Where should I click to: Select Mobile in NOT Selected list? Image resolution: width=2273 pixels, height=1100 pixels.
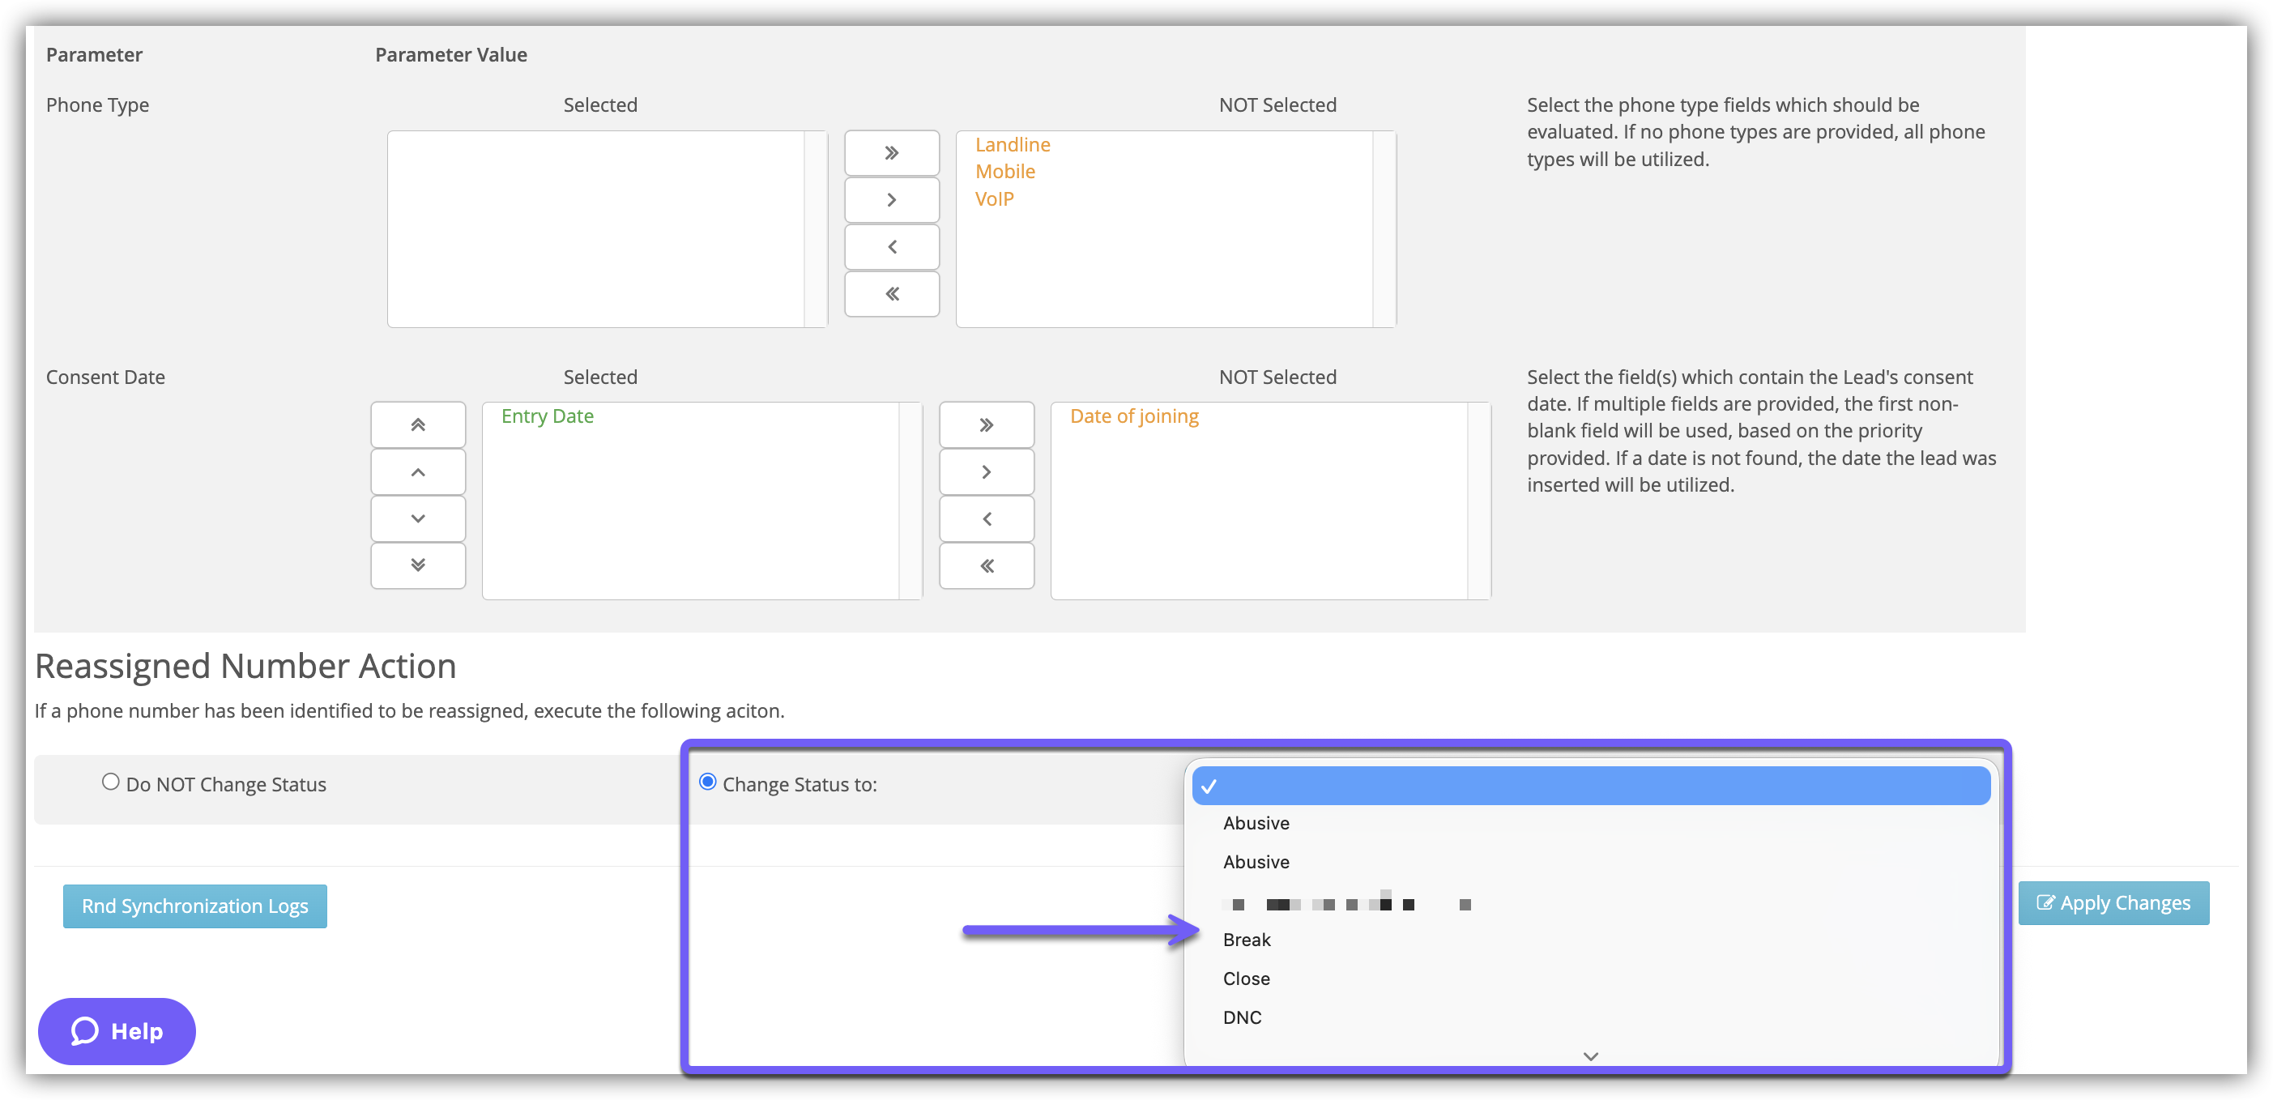tap(1004, 171)
